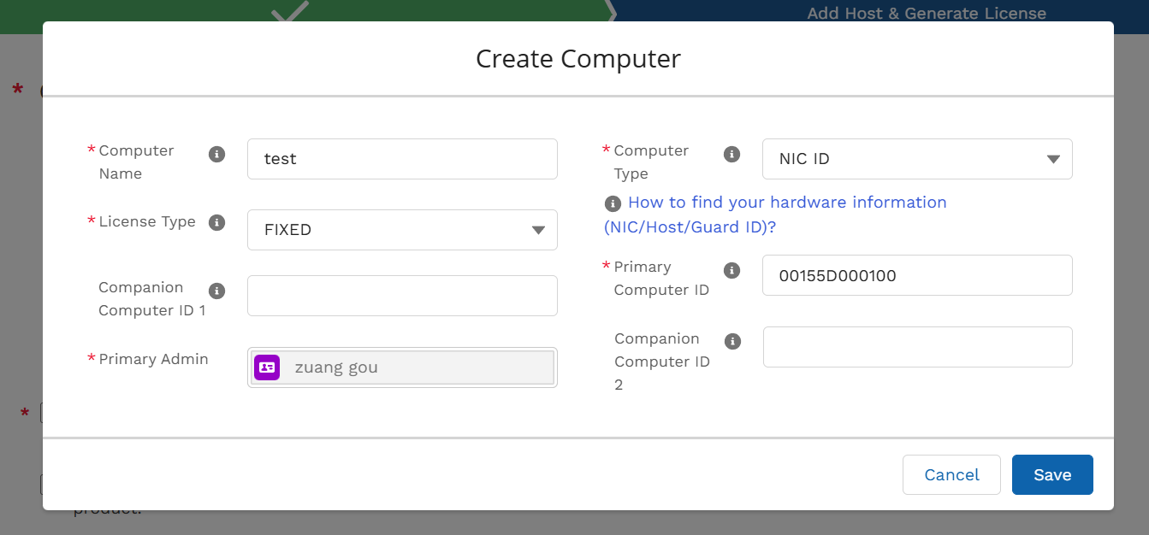Click the purple contact icon in Primary Admin

point(267,367)
